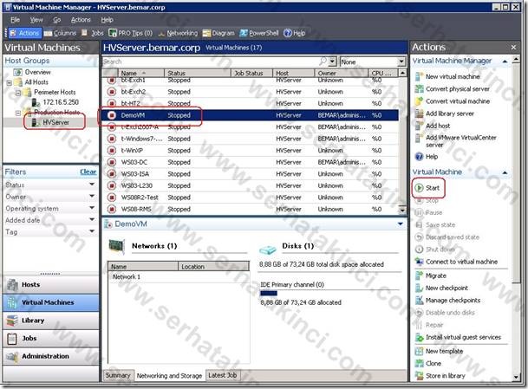This screenshot has height=389, width=528.
Task: Click the New virtual machine action
Action: coord(447,76)
